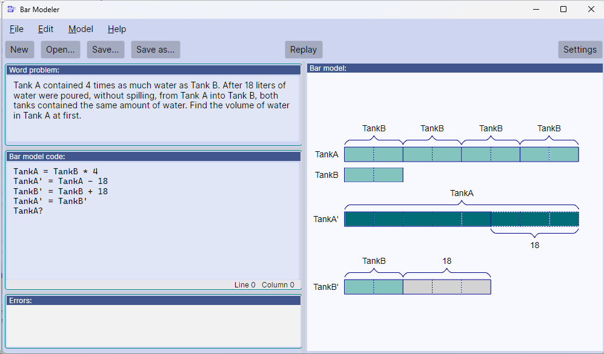Click the Bar Modeler icon in the title bar
The width and height of the screenshot is (604, 354).
(10, 9)
